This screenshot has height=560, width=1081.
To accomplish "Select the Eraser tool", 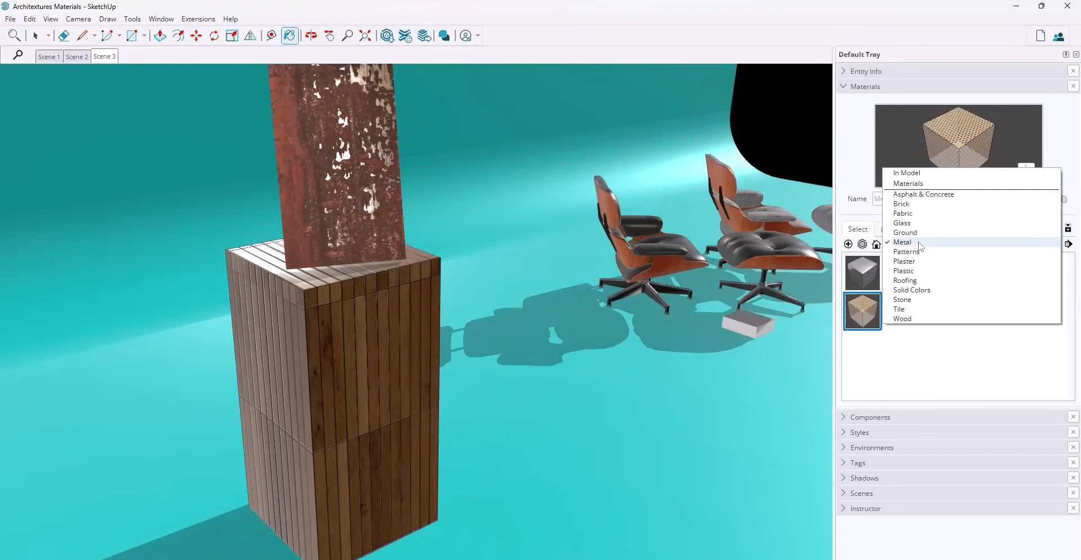I will [x=64, y=35].
